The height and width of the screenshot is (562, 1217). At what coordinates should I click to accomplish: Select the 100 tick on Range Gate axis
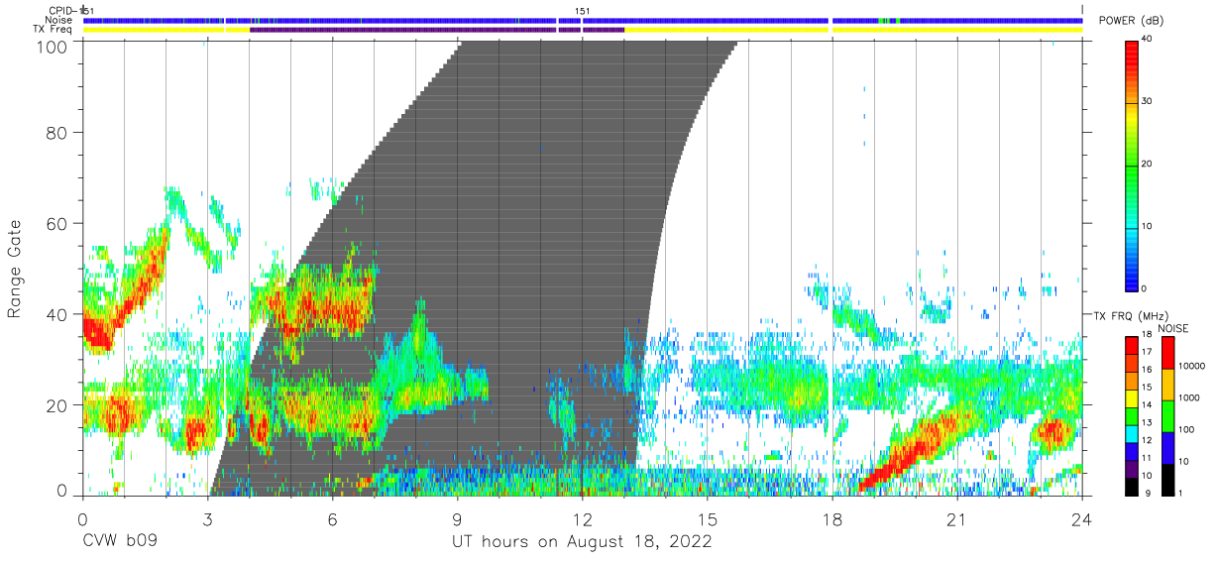(52, 47)
